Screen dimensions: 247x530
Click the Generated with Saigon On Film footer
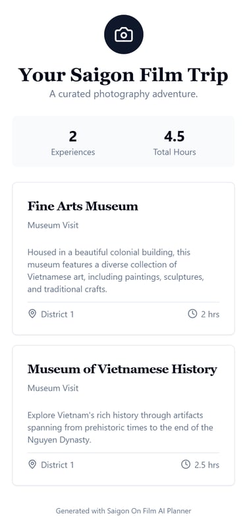point(124,511)
